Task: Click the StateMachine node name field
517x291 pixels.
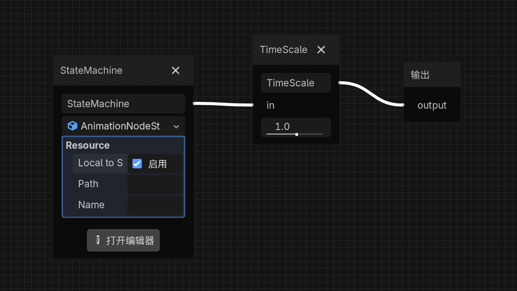Action: click(123, 104)
